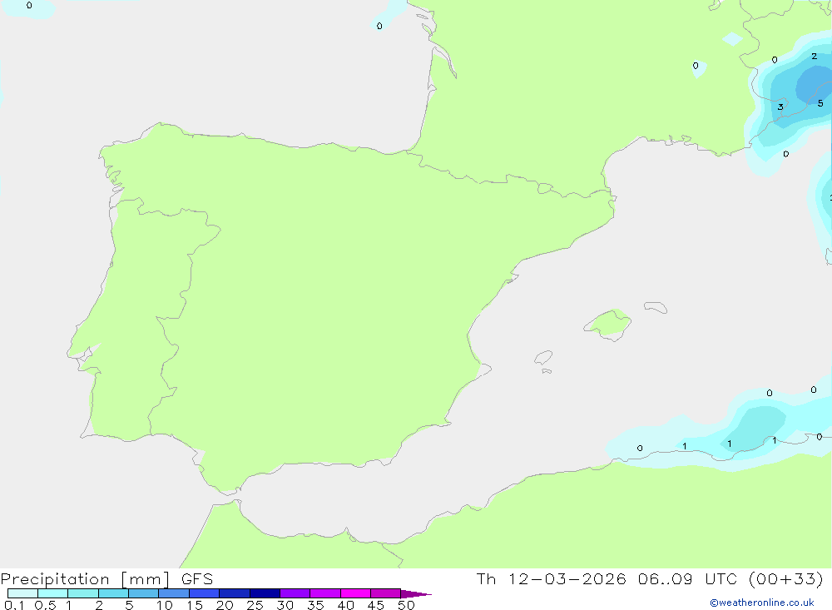Select the lightest 0.1–0.5 mm legend swatch
This screenshot has height=610, width=832.
[22, 593]
